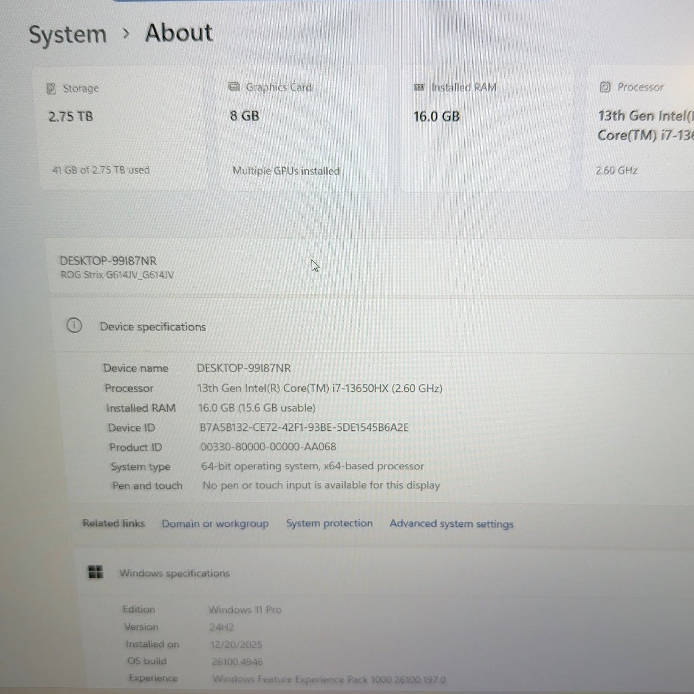Image resolution: width=694 pixels, height=694 pixels.
Task: Click the Windows logo beside Windows specifications
Action: 95,571
